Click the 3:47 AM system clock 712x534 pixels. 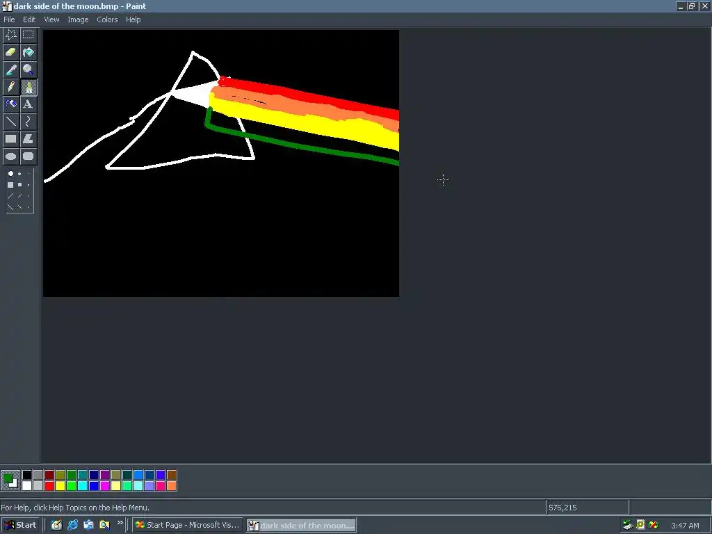point(685,526)
